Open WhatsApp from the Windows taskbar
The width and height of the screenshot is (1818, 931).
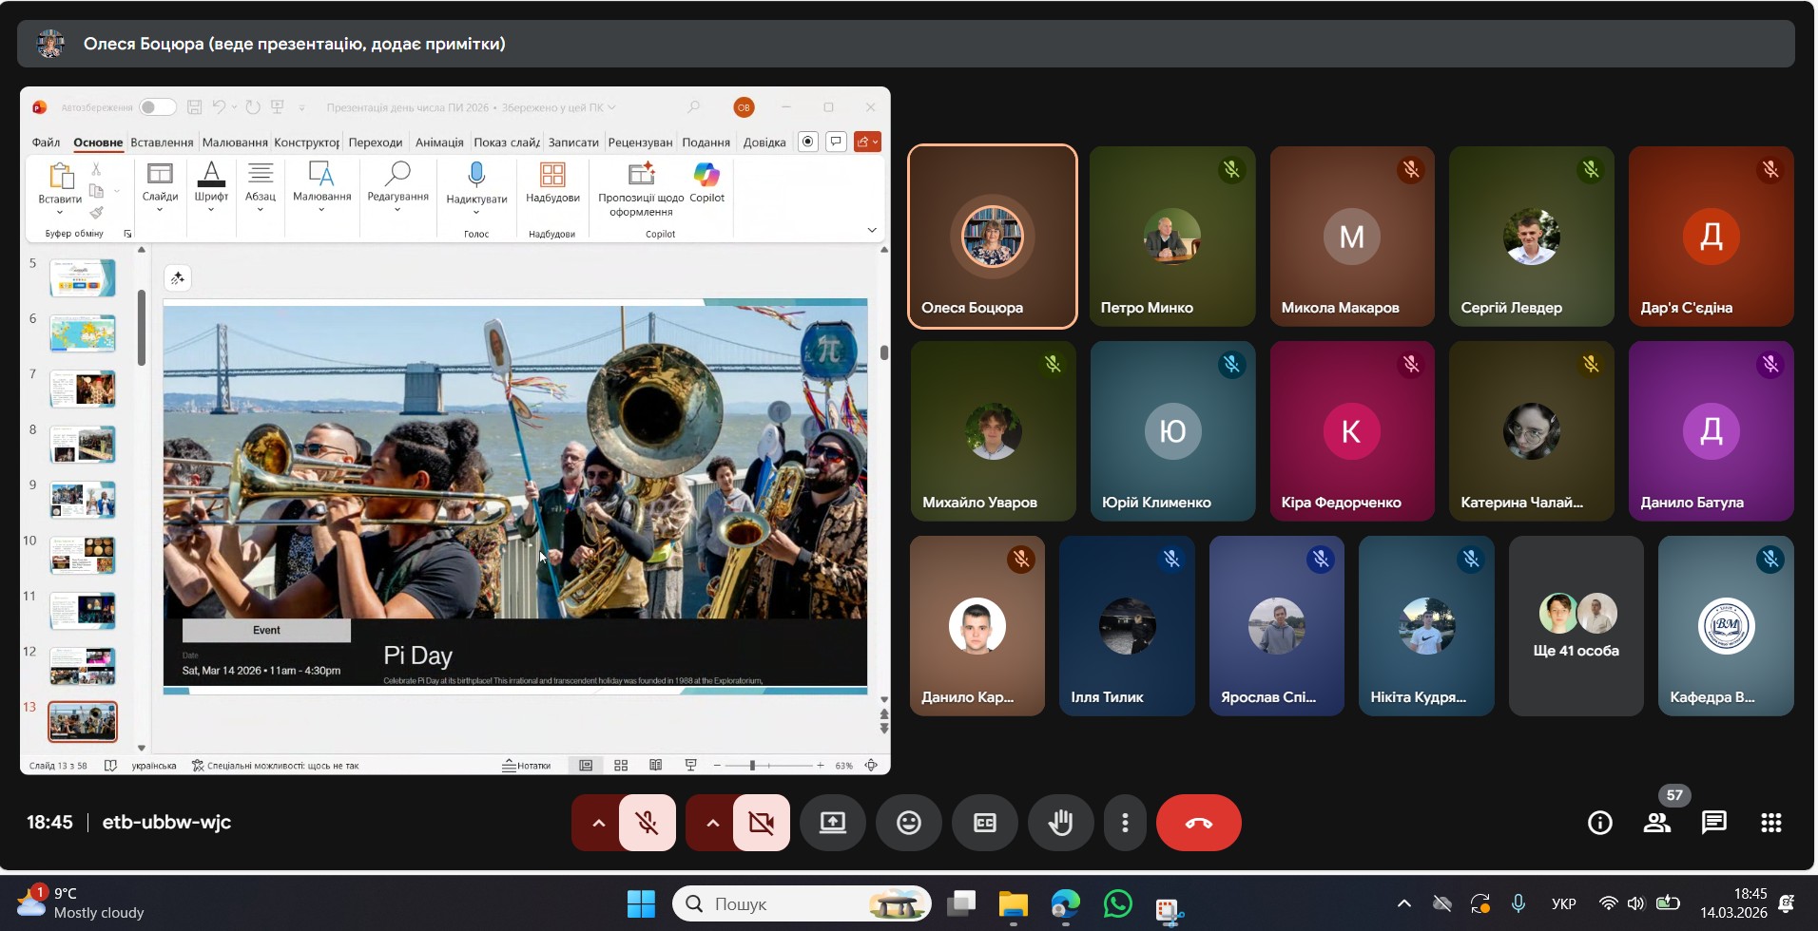(1118, 904)
